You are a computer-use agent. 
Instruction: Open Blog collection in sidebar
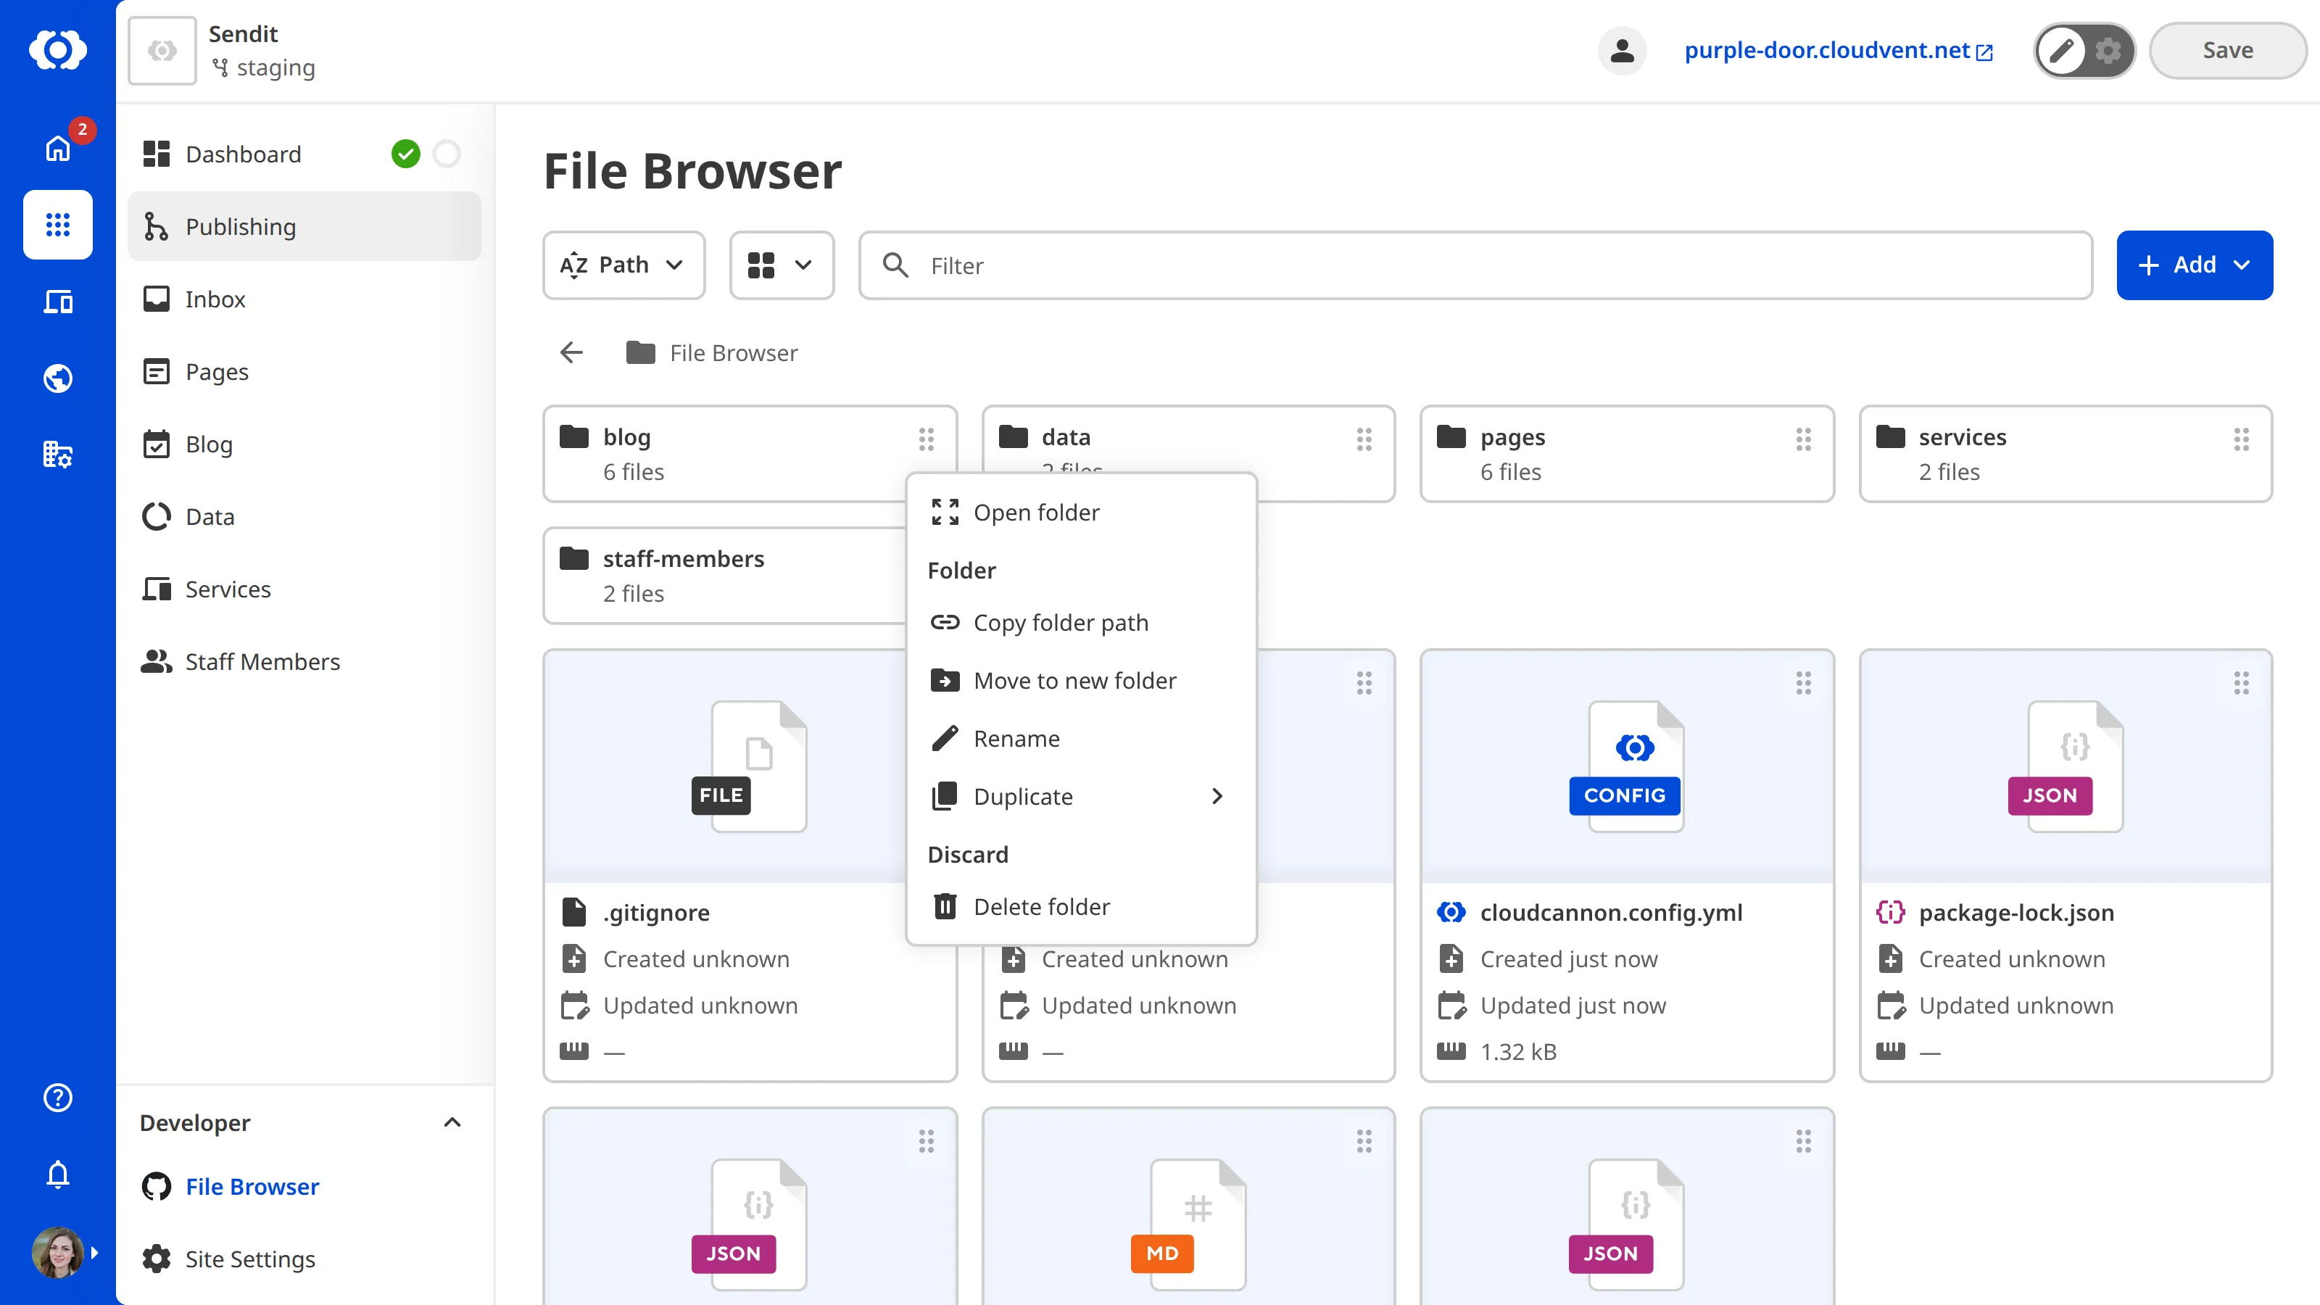point(304,444)
